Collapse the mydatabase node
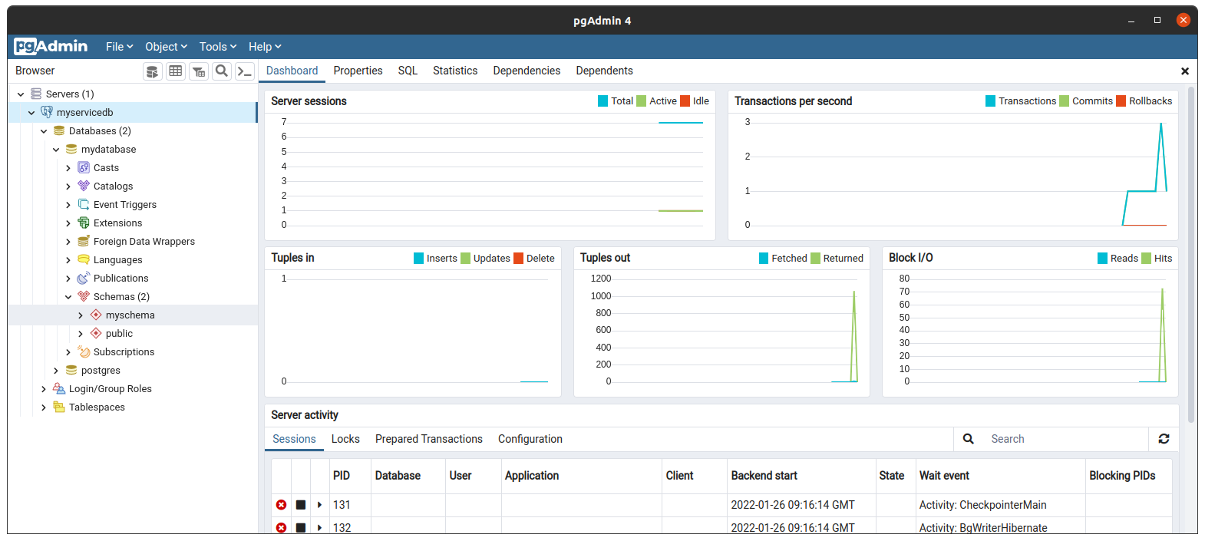The height and width of the screenshot is (541, 1205). (x=56, y=150)
